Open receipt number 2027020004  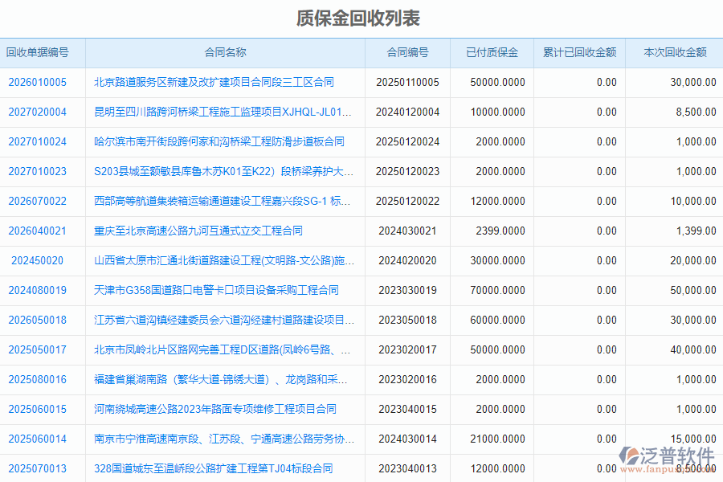tap(38, 112)
